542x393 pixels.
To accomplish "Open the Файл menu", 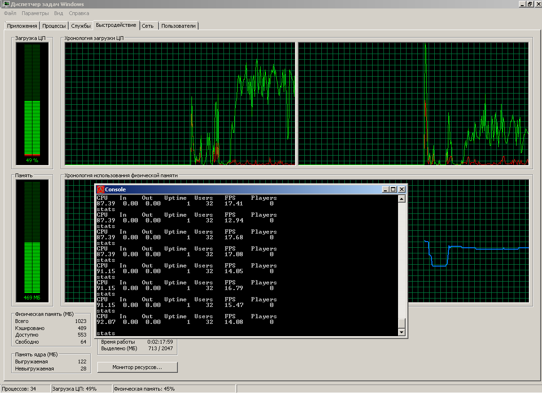I will click(10, 13).
